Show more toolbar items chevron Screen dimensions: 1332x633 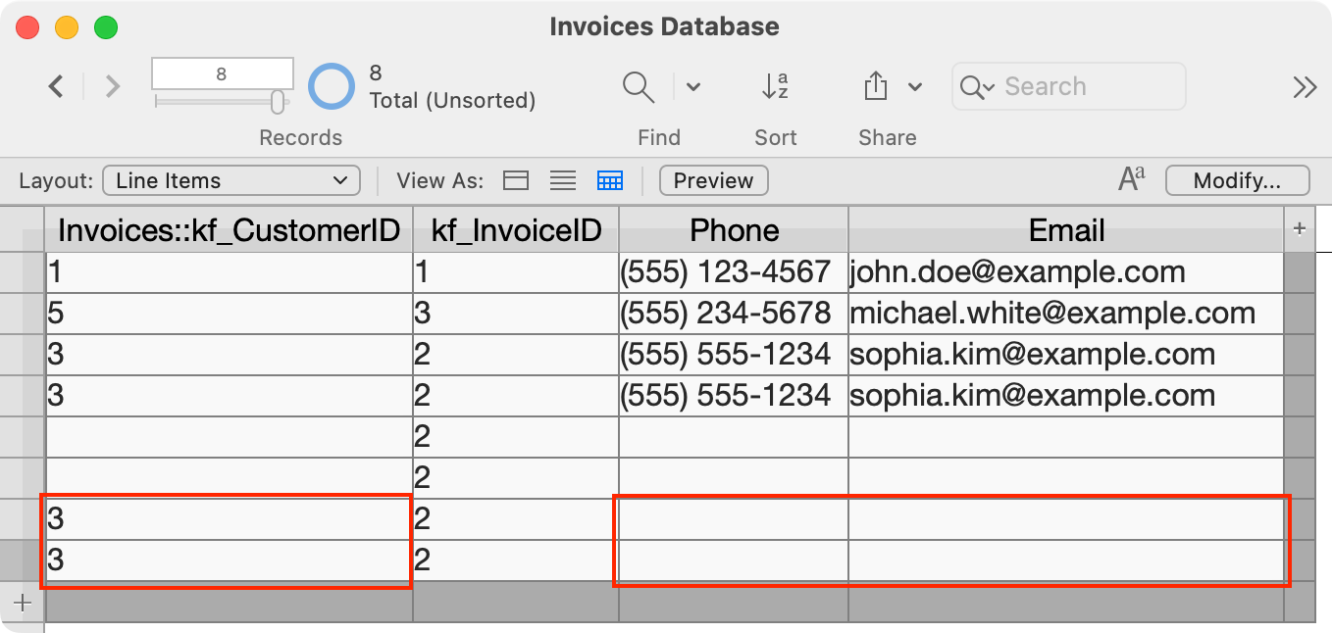click(1304, 87)
